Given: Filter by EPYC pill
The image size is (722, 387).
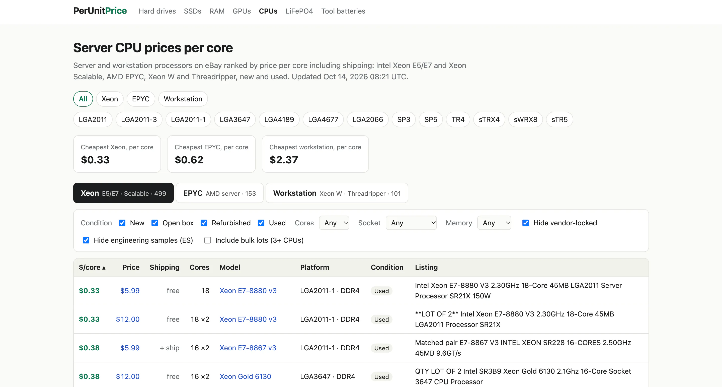Looking at the screenshot, I should click(x=141, y=99).
